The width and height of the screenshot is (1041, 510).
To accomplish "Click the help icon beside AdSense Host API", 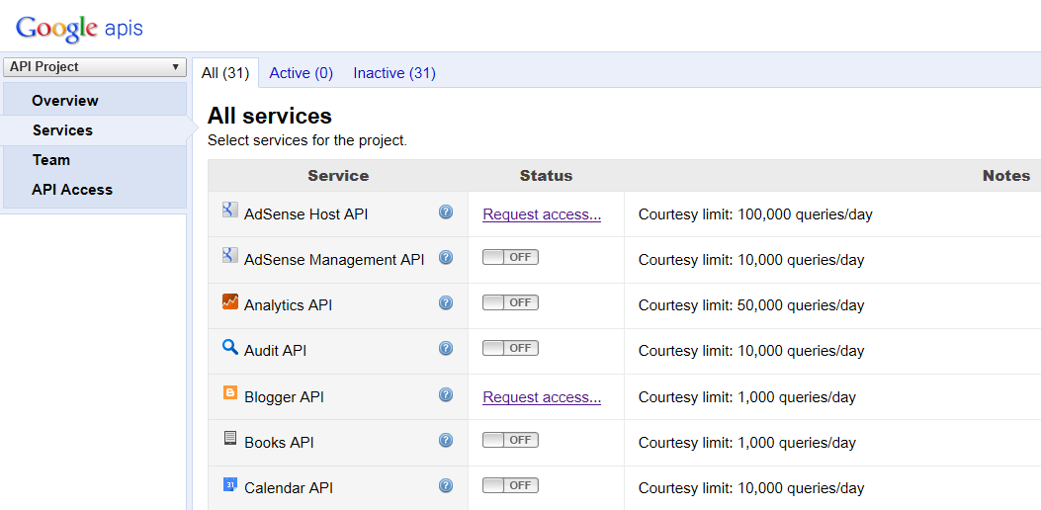I will pos(446,212).
